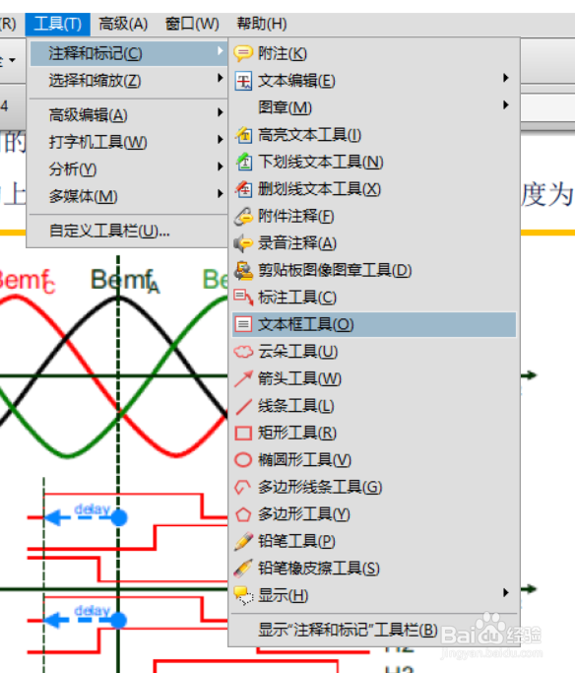
Task: Click the 剪贴板图像图章工具 stamp icon
Action: [243, 270]
